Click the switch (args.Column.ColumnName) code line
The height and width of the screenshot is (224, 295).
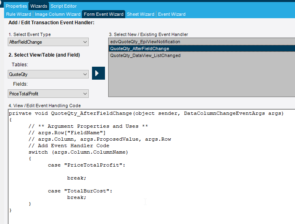coord(78,152)
